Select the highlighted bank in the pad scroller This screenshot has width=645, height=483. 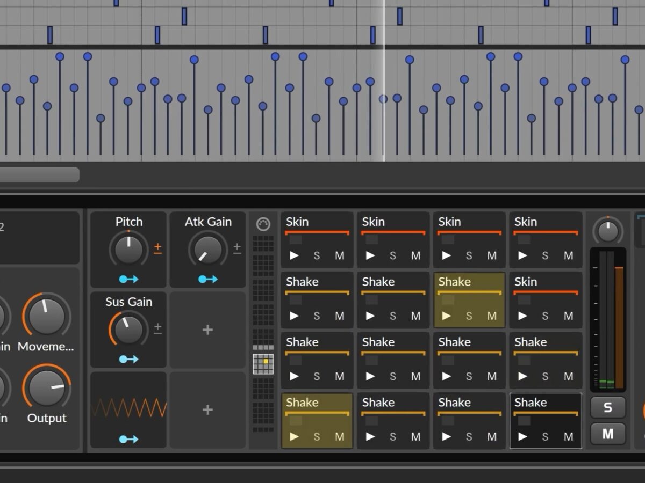pos(263,364)
